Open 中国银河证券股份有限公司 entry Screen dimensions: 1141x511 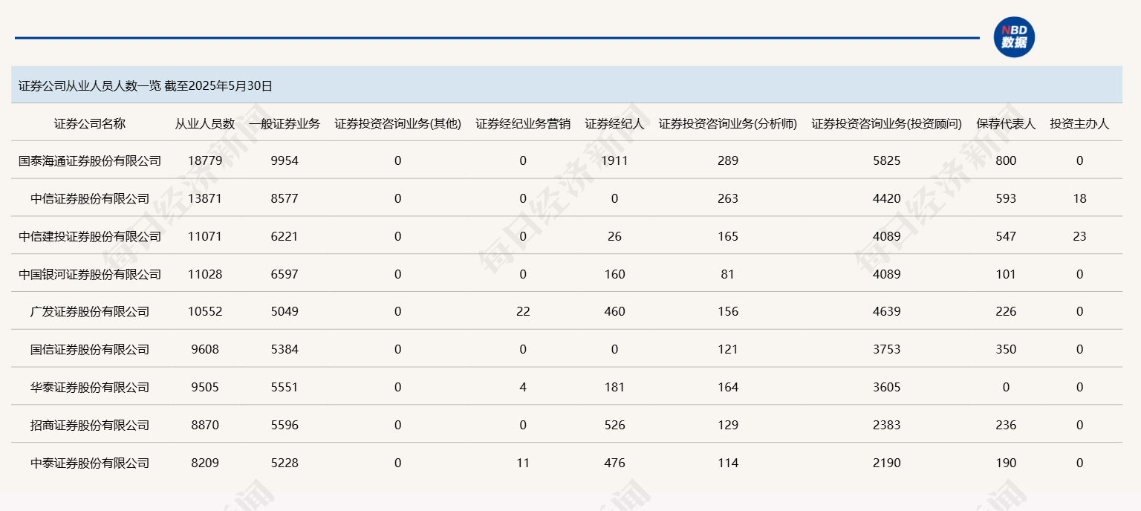coord(90,275)
